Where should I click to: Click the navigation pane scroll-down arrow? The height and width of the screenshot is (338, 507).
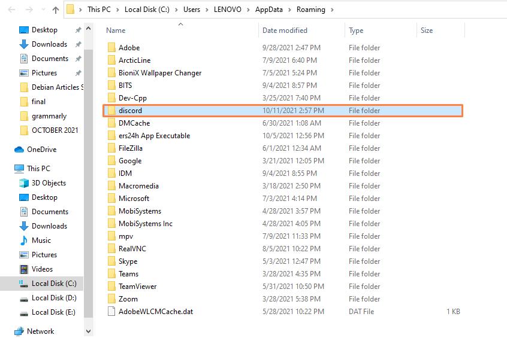(89, 331)
